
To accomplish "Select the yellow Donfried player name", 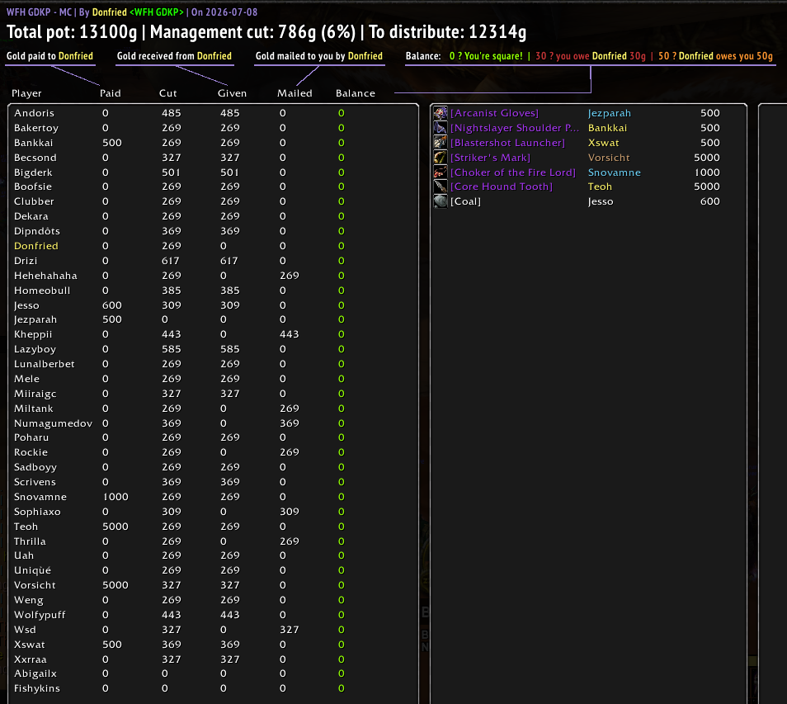I will [x=36, y=246].
